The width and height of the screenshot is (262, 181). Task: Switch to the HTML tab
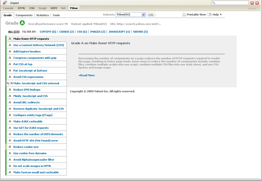pyautogui.click(x=21, y=8)
